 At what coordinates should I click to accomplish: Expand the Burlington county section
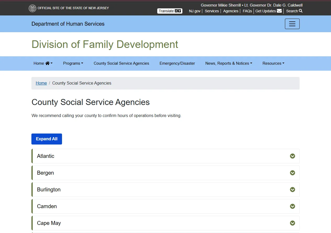click(165, 190)
